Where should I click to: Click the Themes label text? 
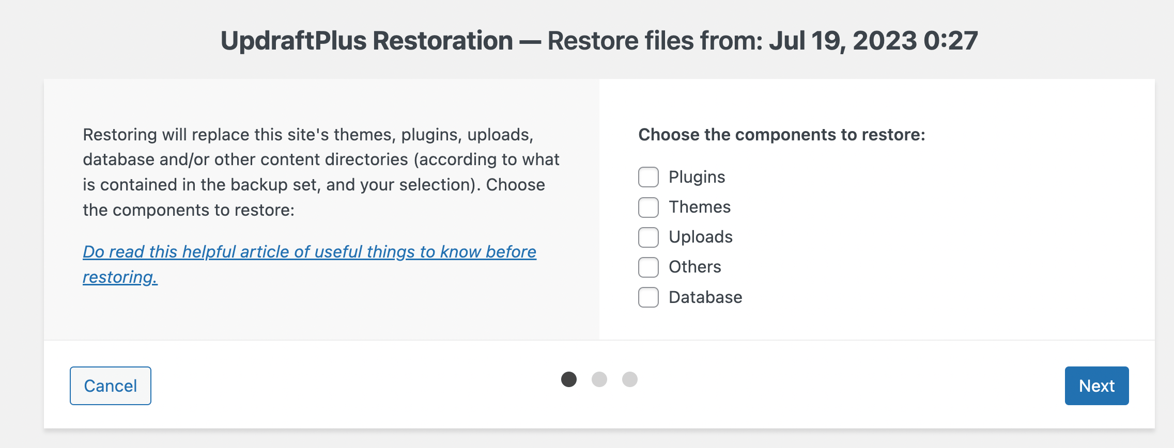pyautogui.click(x=699, y=207)
